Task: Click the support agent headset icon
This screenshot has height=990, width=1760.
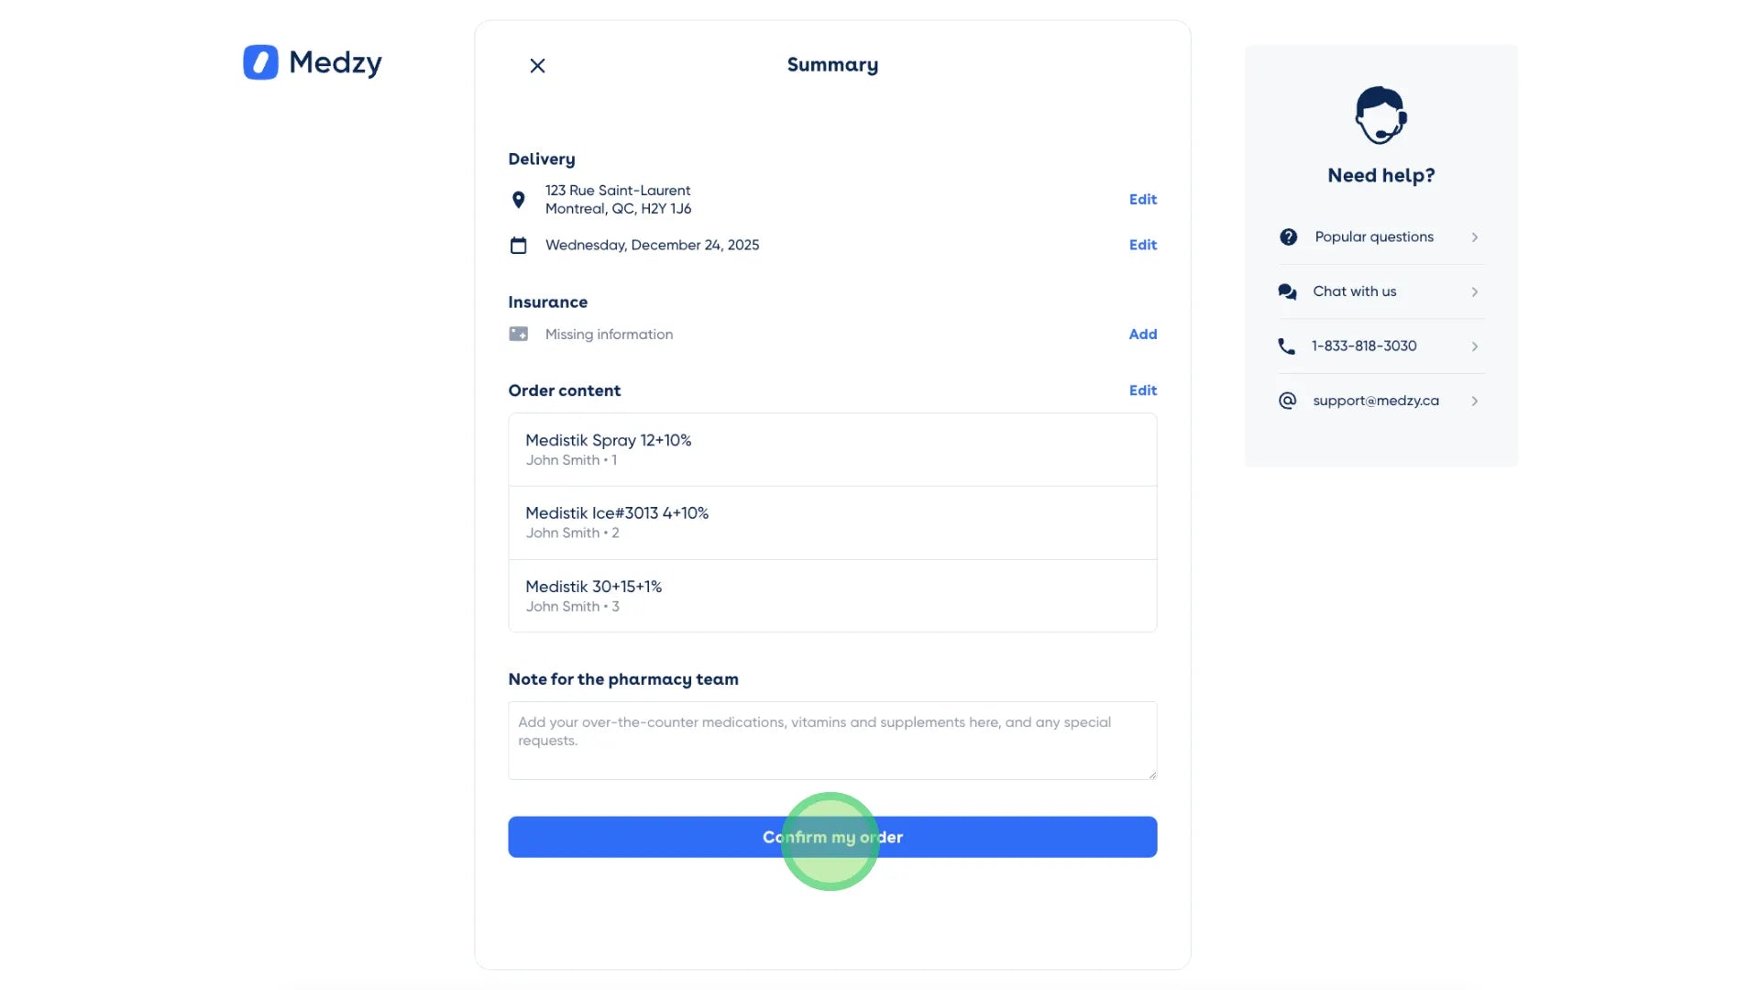Action: [1380, 115]
